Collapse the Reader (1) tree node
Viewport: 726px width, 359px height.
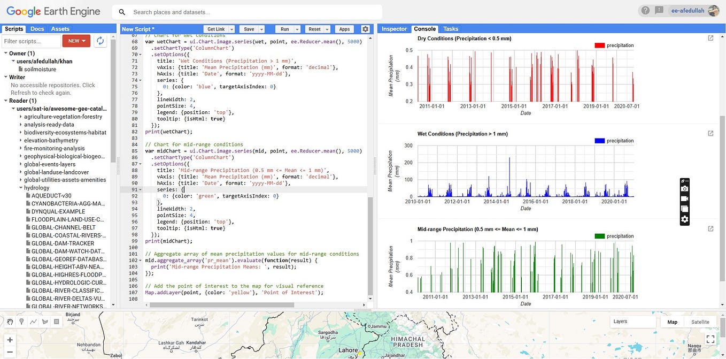(x=5, y=101)
